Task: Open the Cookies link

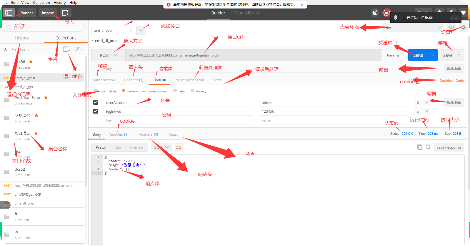Action: 446,81
